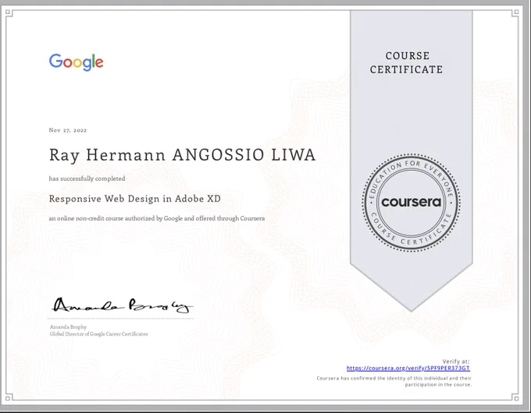The image size is (531, 413).
Task: Open the coursera.org verify link
Action: pyautogui.click(x=408, y=368)
